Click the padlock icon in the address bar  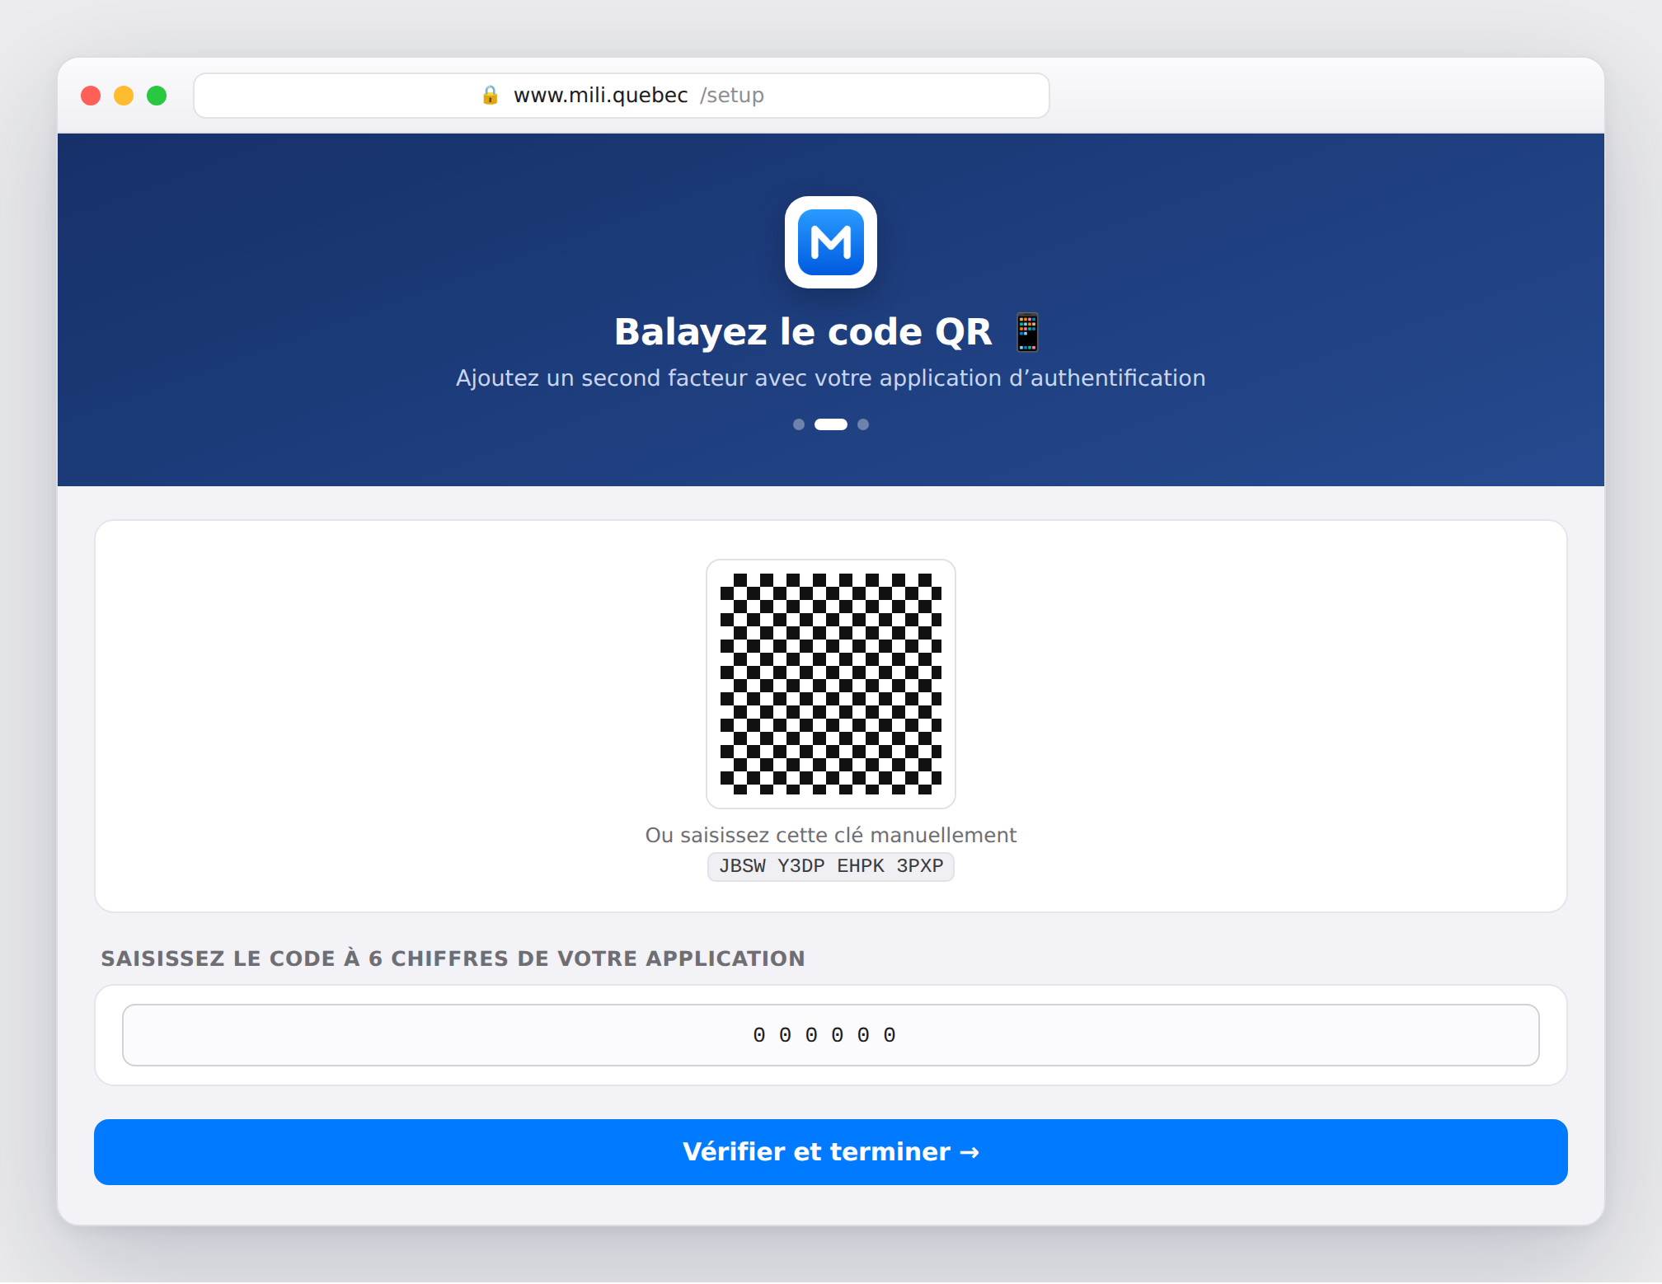(x=490, y=96)
